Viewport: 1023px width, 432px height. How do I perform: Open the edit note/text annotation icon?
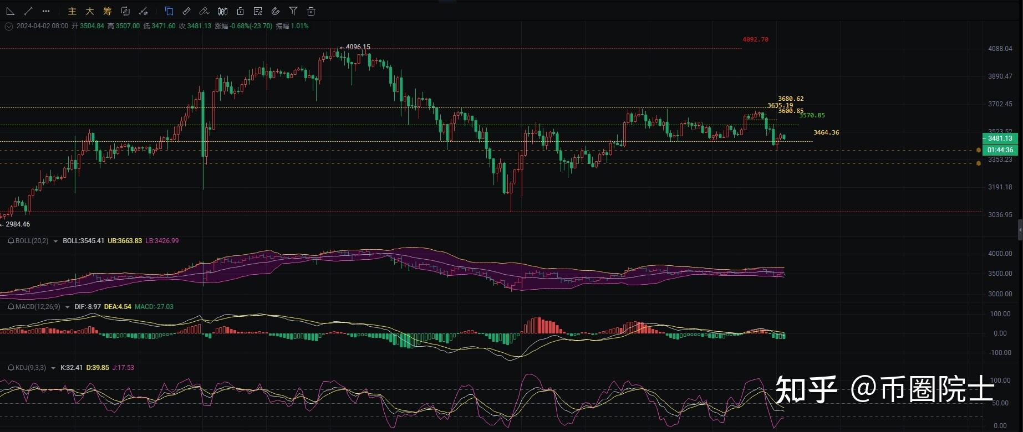pyautogui.click(x=258, y=11)
